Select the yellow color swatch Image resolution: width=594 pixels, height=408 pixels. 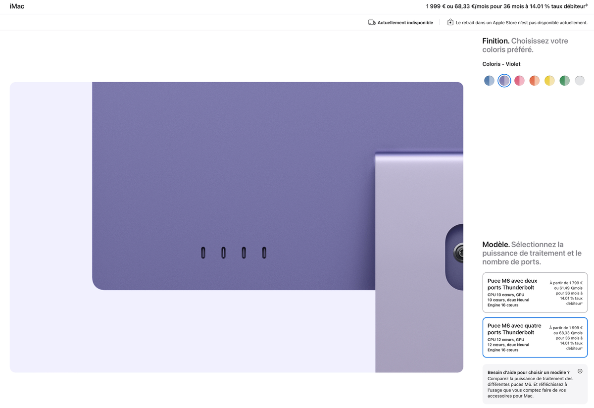pyautogui.click(x=549, y=81)
